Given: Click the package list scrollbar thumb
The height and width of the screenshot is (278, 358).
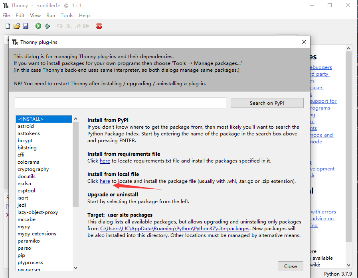Looking at the screenshot, I should click(75, 164).
